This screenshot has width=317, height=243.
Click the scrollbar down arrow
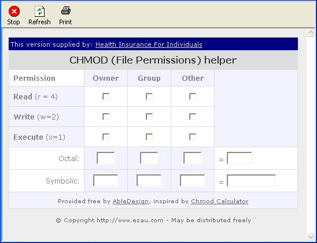pyautogui.click(x=311, y=237)
